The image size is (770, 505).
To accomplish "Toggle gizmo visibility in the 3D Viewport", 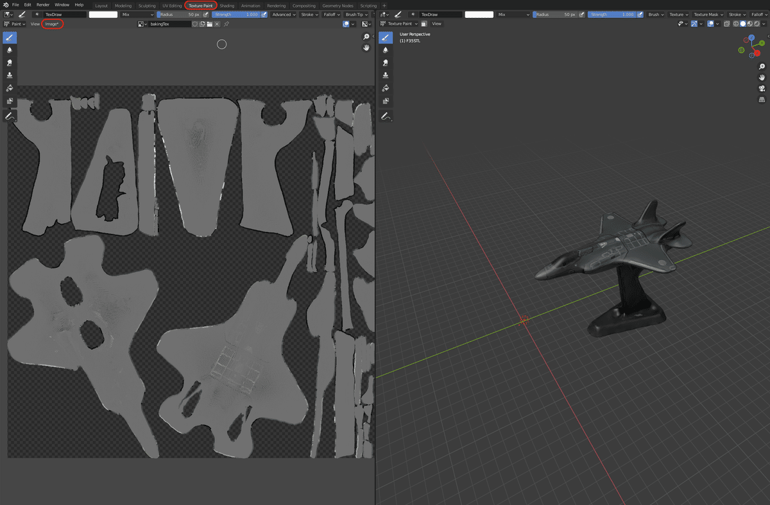I will [694, 24].
